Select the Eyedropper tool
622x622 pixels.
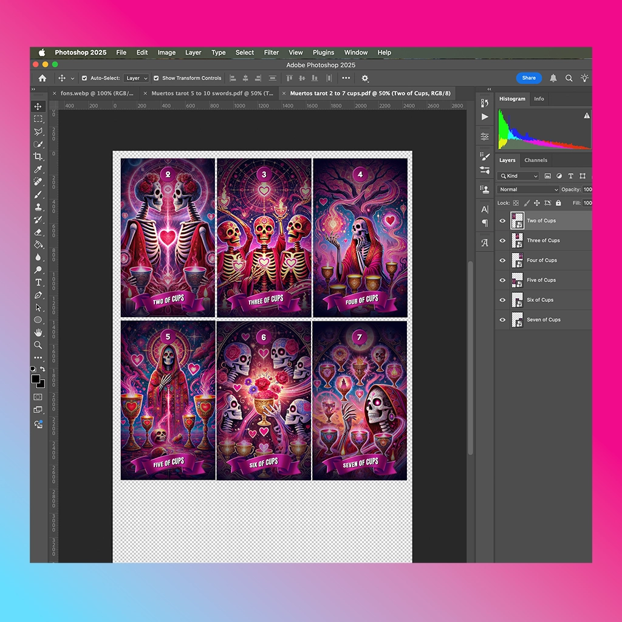(x=38, y=169)
